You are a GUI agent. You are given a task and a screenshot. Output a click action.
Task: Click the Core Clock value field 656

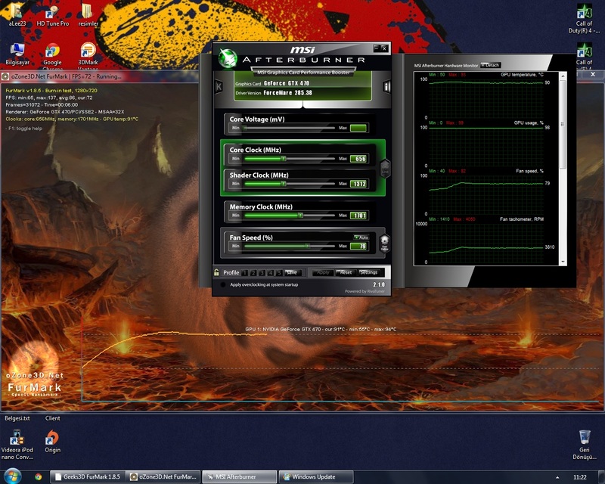[x=358, y=159]
